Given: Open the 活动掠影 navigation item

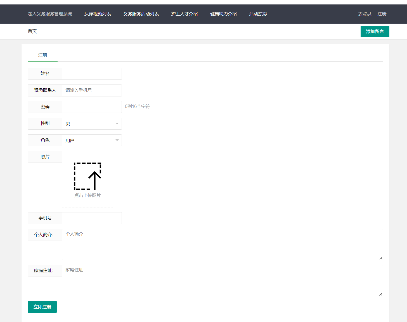Looking at the screenshot, I should 258,14.
